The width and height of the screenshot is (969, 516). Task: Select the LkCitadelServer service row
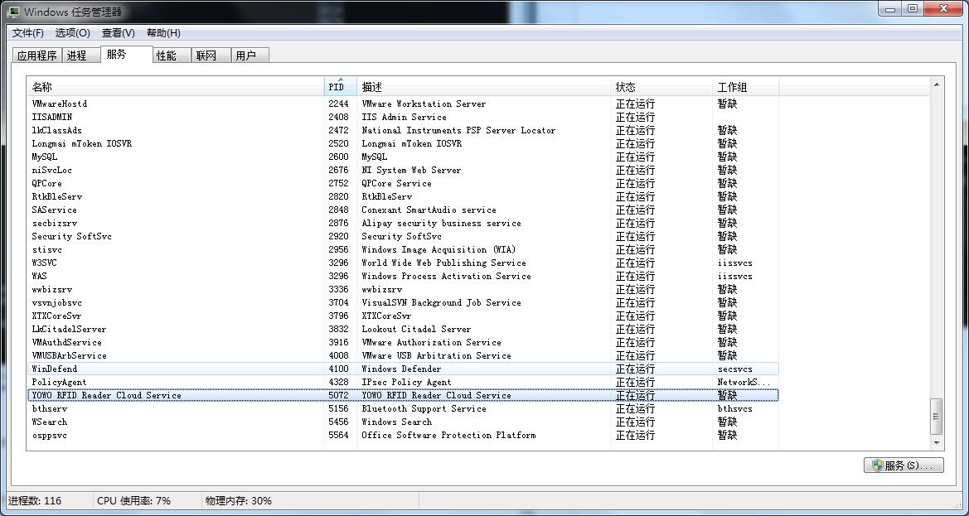403,329
